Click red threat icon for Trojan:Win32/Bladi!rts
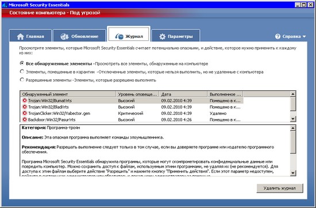Screen dimensions: 316x208 pyautogui.click(x=25, y=107)
